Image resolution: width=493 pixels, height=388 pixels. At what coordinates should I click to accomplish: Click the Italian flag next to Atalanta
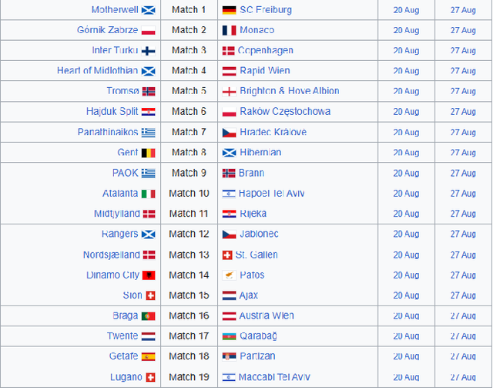[x=149, y=194]
